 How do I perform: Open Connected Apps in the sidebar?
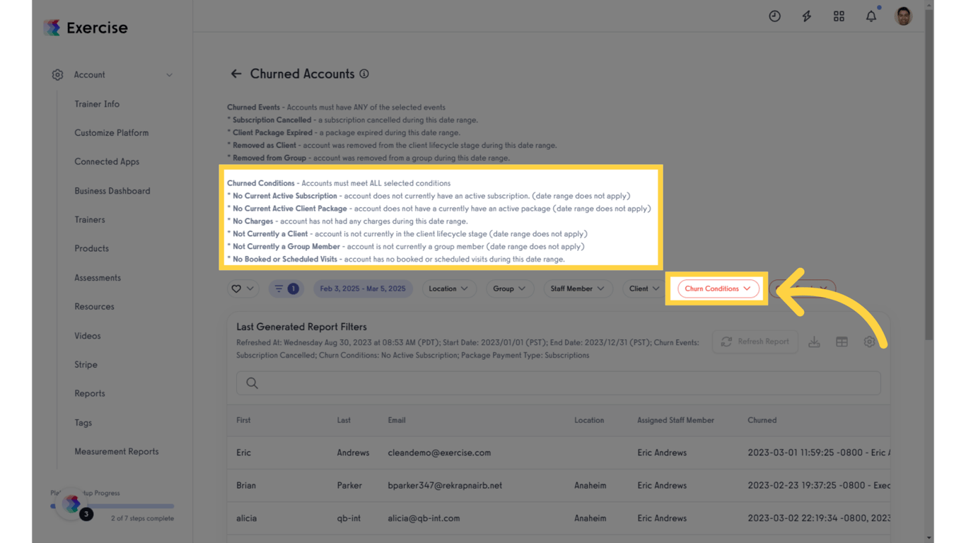pos(107,162)
